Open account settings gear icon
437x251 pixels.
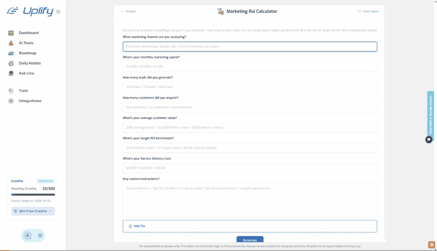coord(40,235)
